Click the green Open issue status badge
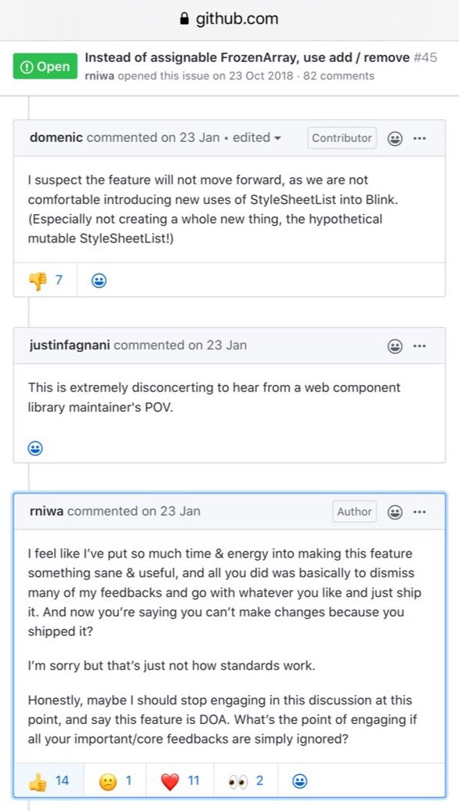The image size is (459, 811). point(45,66)
